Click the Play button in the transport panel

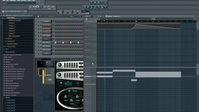(x=35, y=7)
